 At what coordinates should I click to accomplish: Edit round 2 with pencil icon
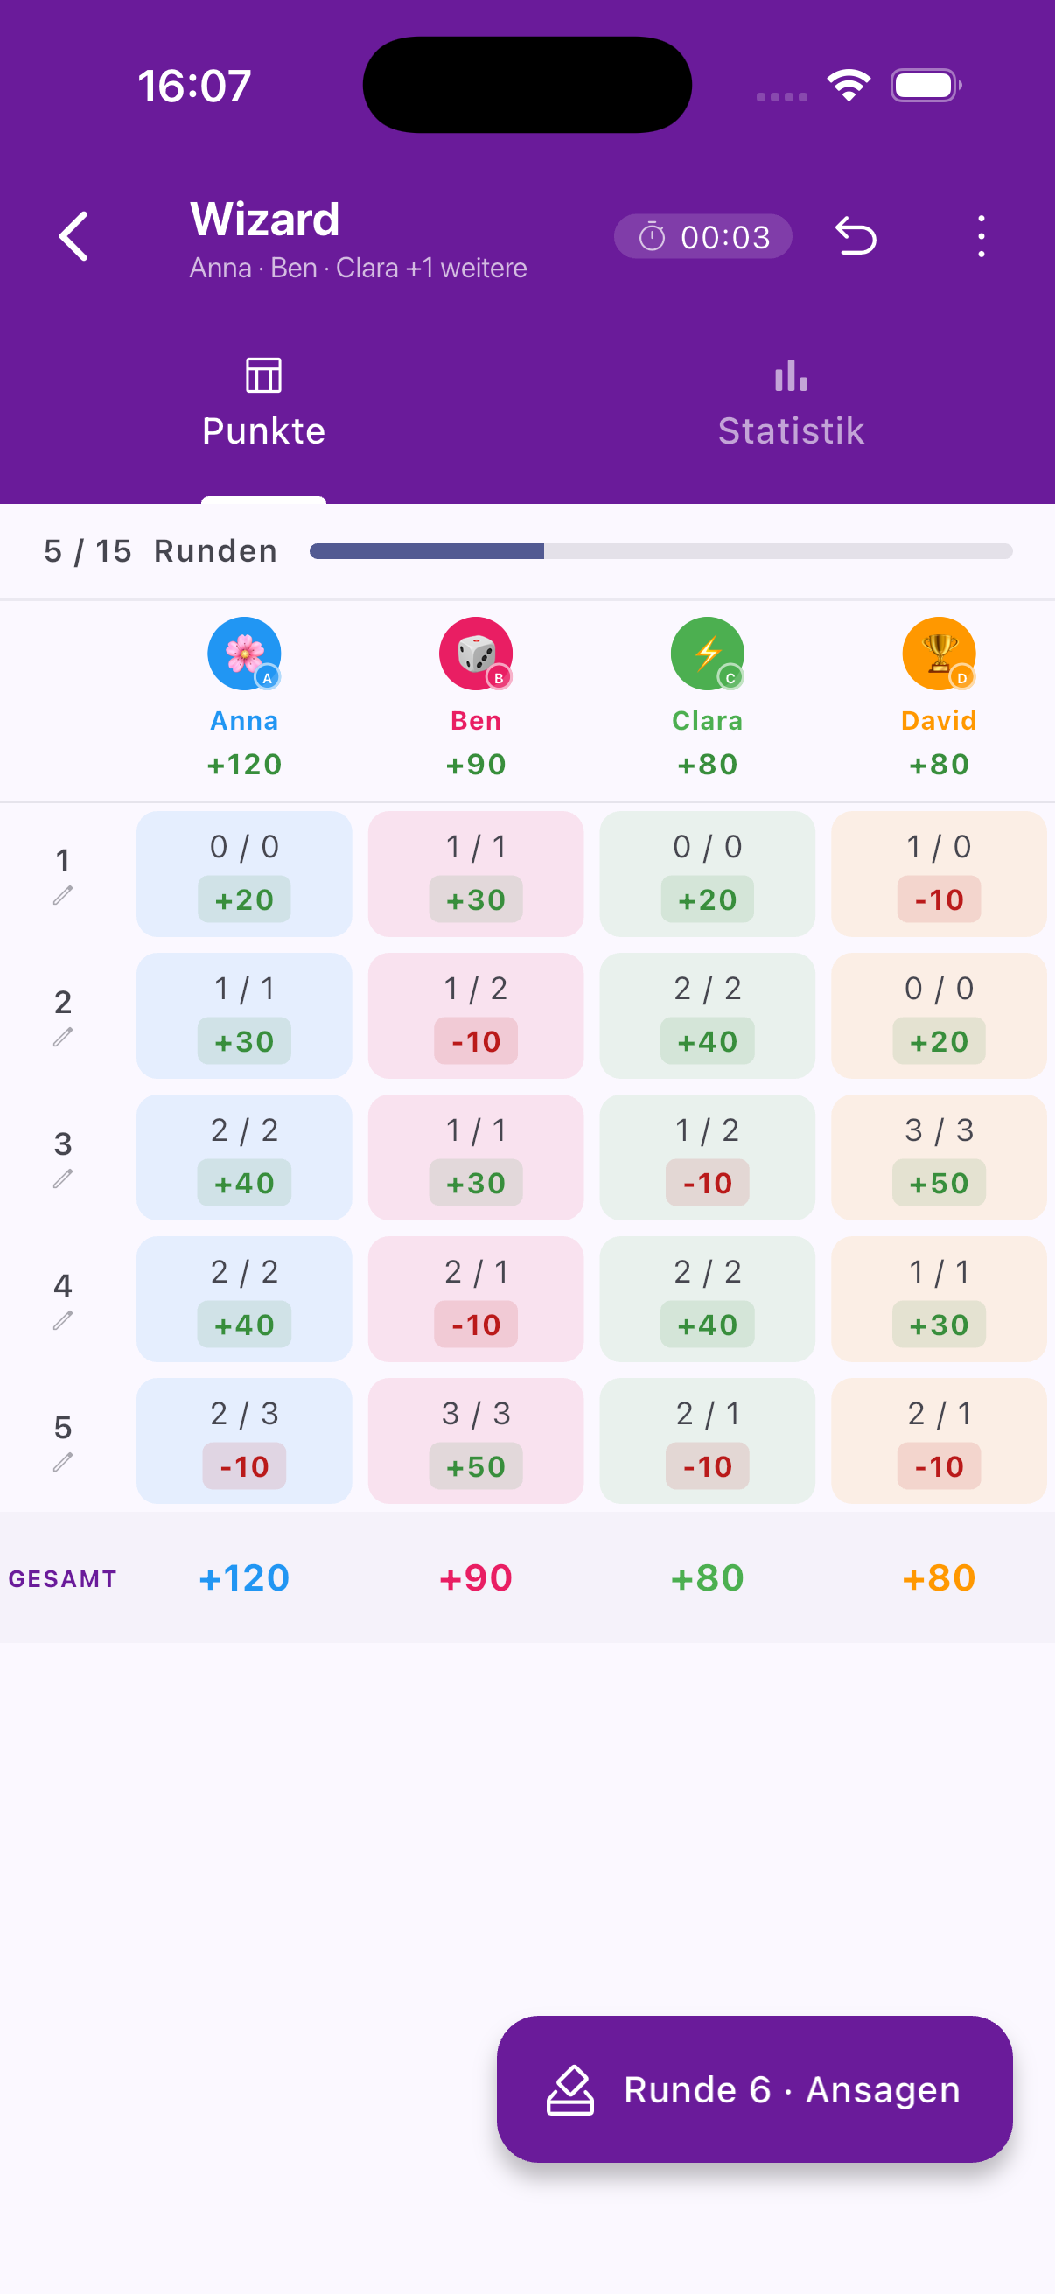click(62, 1037)
